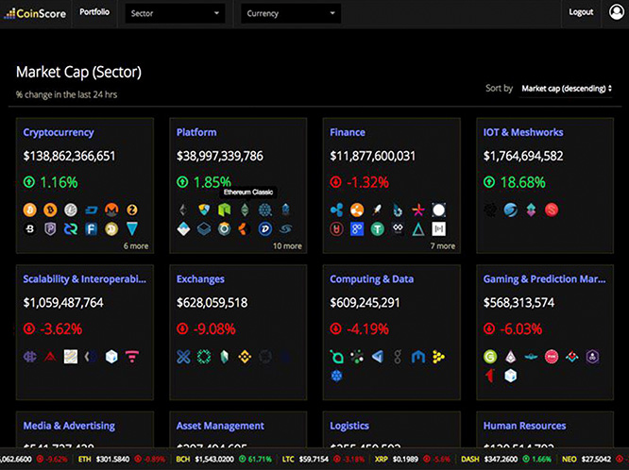
Task: Change the Sort by market cap dropdown
Action: coord(567,88)
